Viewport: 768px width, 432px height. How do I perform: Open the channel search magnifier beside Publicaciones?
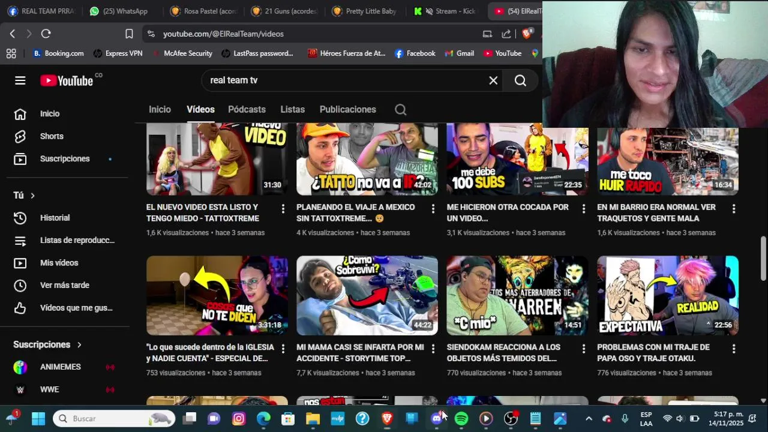pyautogui.click(x=401, y=110)
